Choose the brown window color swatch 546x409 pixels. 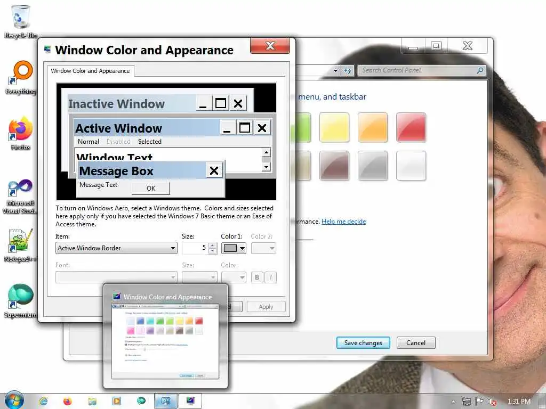334,166
